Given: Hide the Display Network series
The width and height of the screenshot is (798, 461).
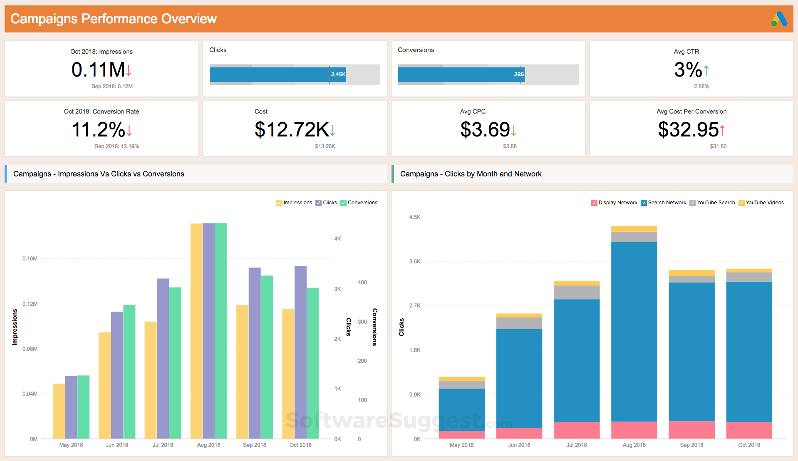Looking at the screenshot, I should pos(594,203).
